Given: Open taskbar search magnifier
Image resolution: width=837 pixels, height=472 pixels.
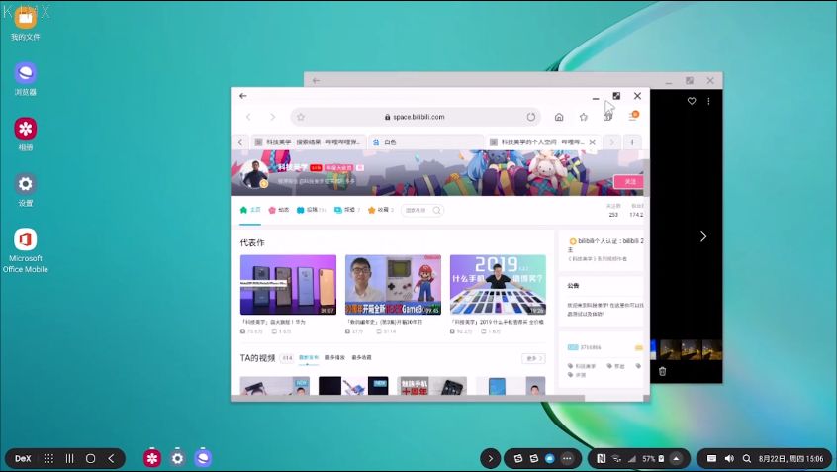Looking at the screenshot, I should coord(747,458).
